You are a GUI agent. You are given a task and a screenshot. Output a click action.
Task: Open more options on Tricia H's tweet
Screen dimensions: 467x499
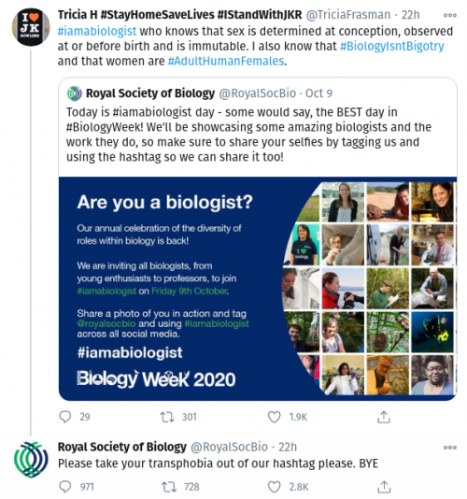(x=450, y=15)
